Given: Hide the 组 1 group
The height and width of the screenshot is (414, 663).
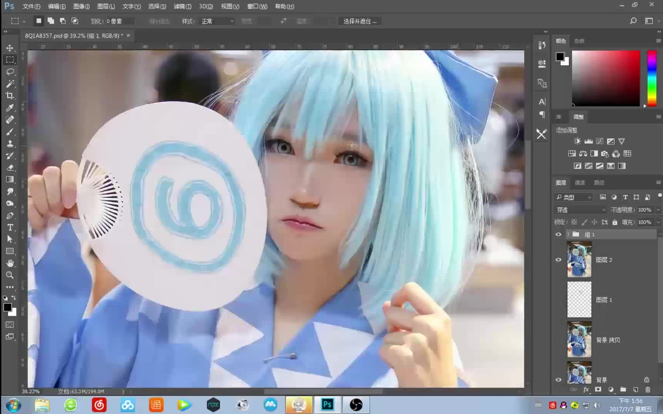Looking at the screenshot, I should pos(558,235).
